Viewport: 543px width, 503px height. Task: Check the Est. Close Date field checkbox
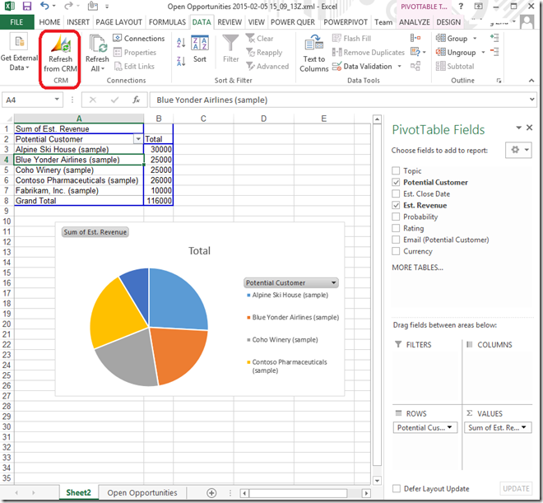[396, 193]
